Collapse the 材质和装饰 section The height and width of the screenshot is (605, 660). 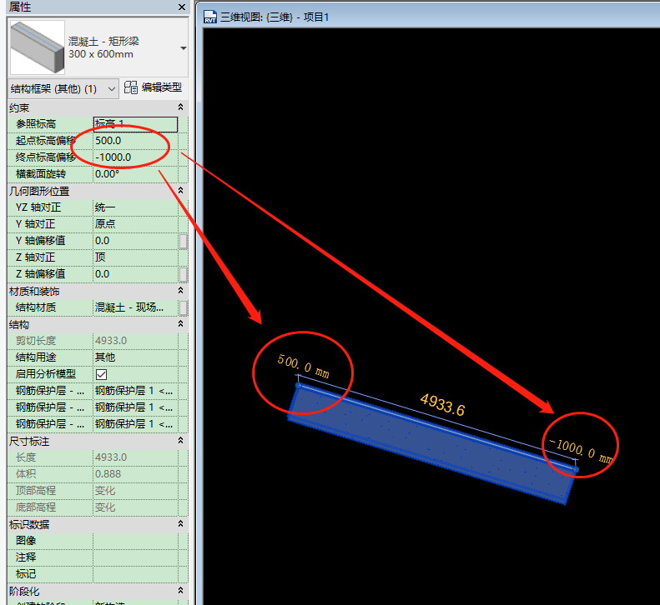point(180,291)
